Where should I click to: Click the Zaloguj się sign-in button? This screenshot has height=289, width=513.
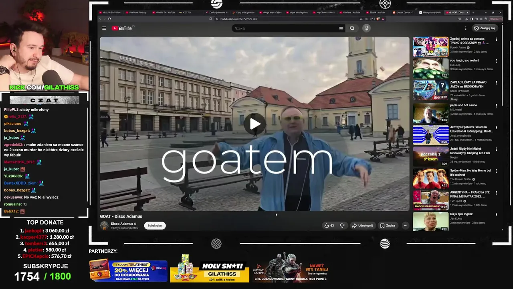[484, 28]
